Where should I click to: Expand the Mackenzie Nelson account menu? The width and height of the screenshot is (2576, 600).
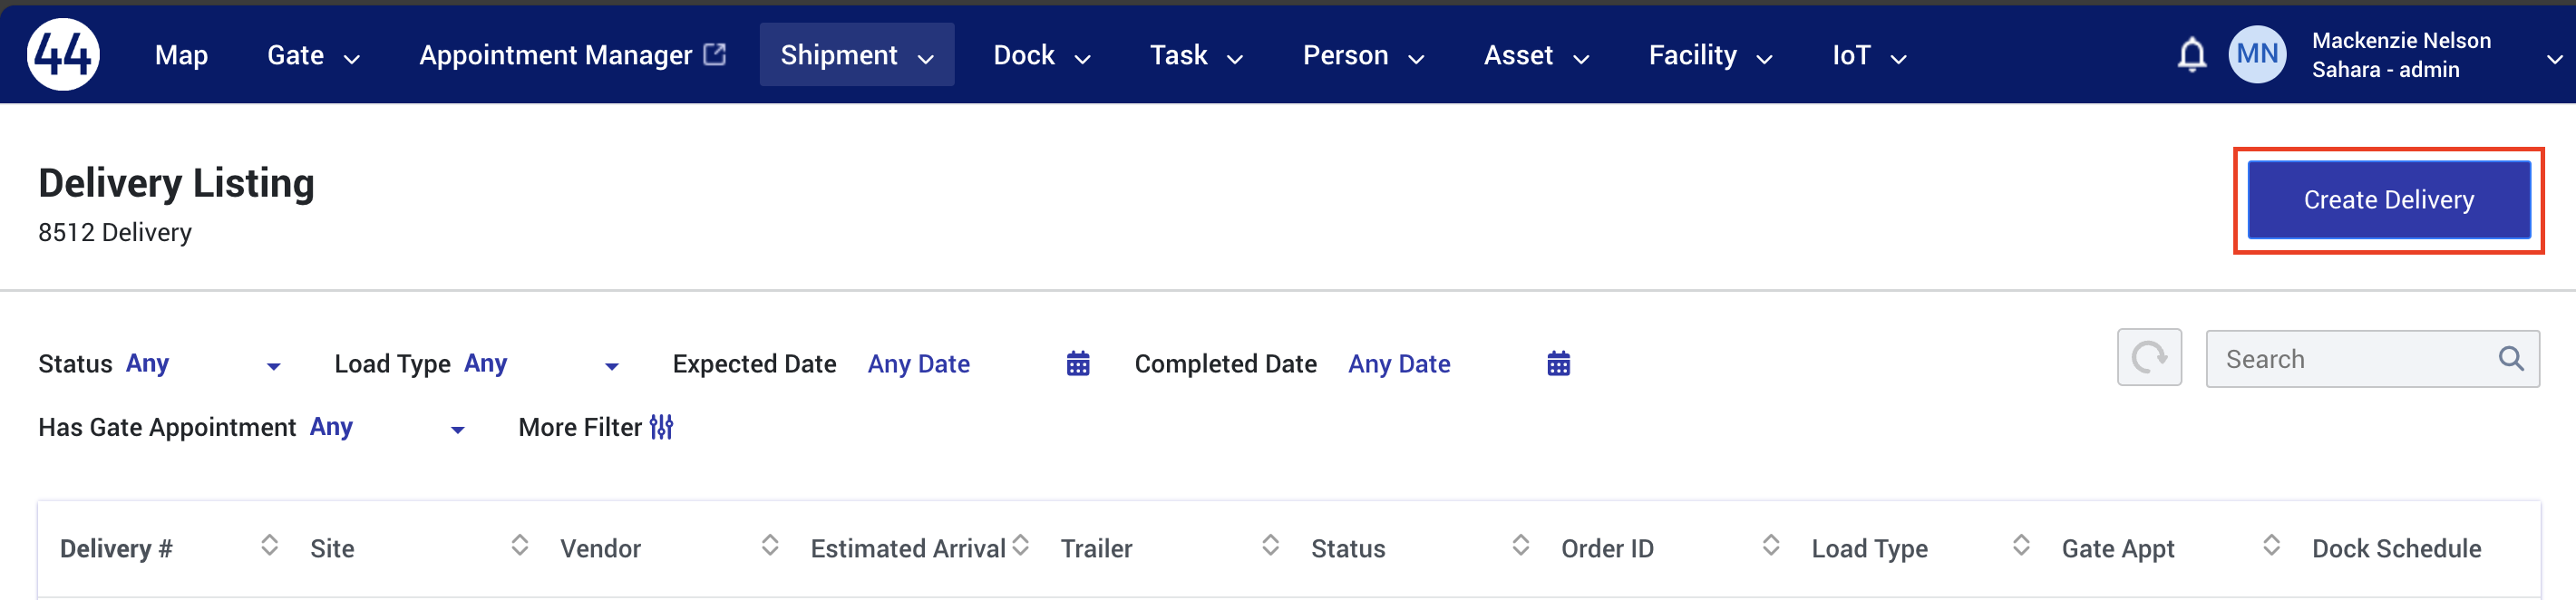point(2553,60)
